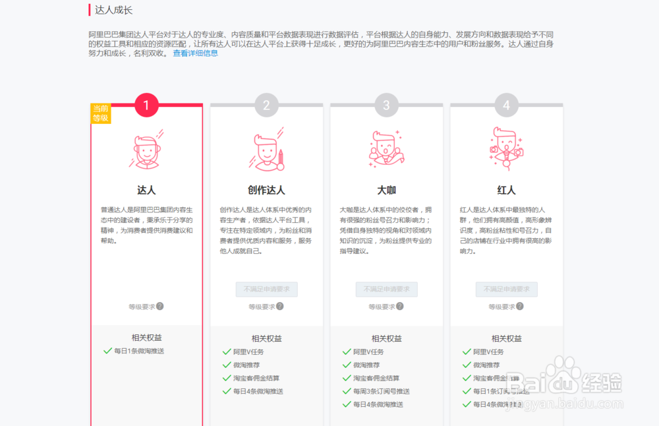Click the 红人 avatar with cameras
Image resolution: width=659 pixels, height=426 pixels.
click(506, 149)
